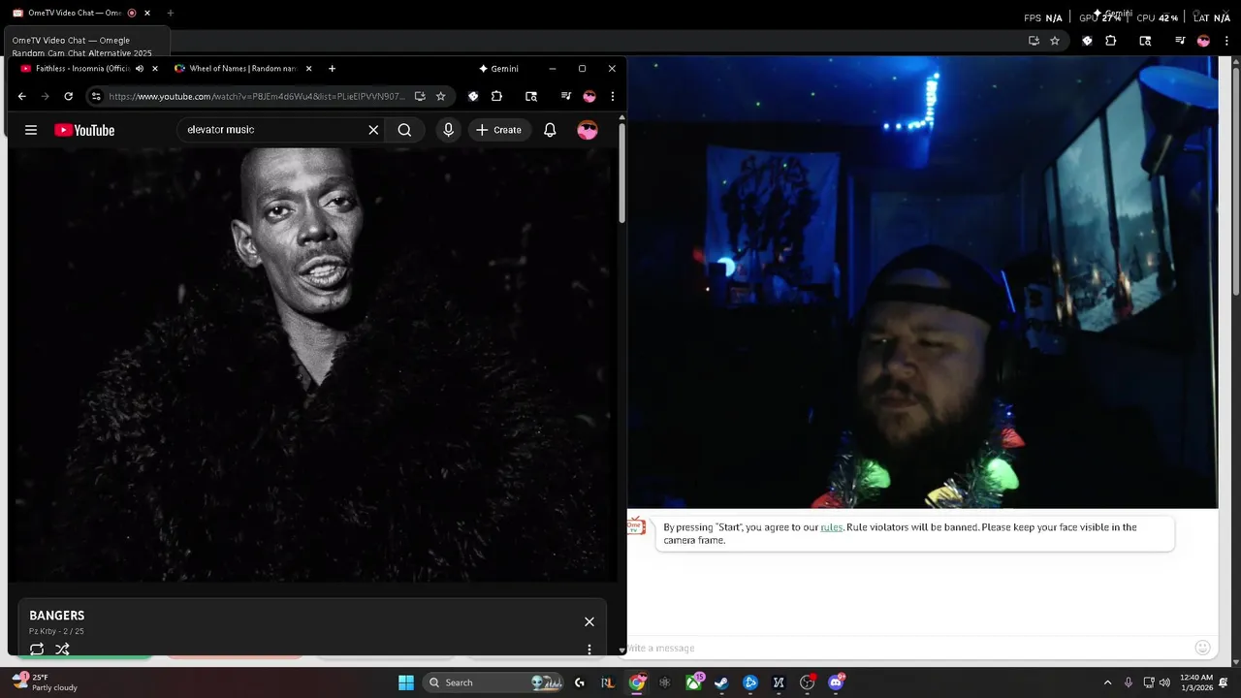Open Extensions puzzle icon in OmeTV window
The height and width of the screenshot is (698, 1241).
[x=1111, y=41]
